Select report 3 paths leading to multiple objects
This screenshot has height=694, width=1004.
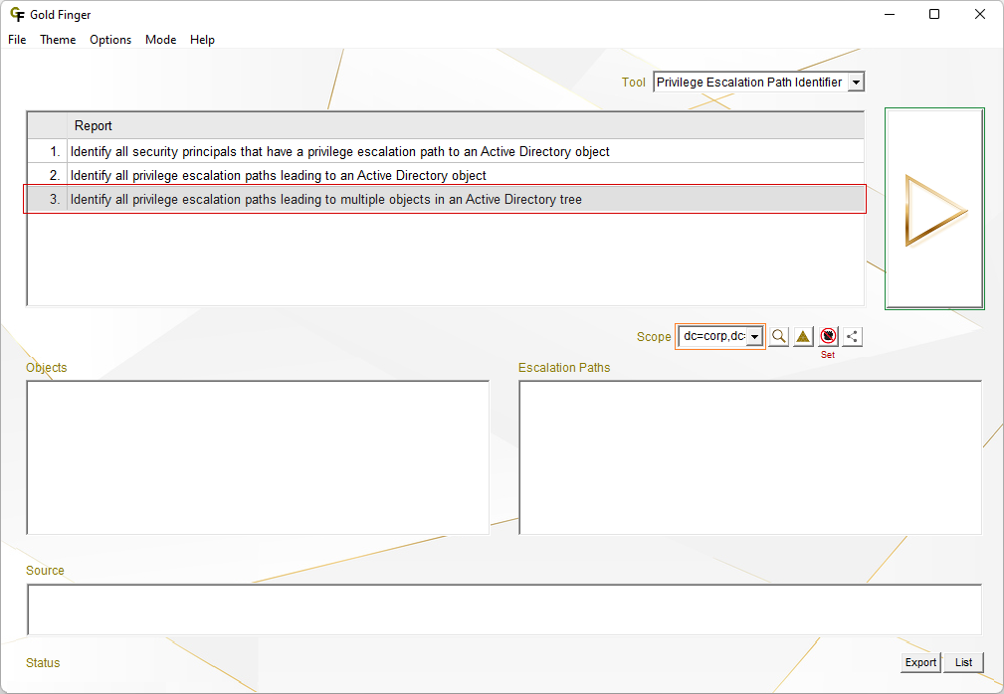pos(446,200)
